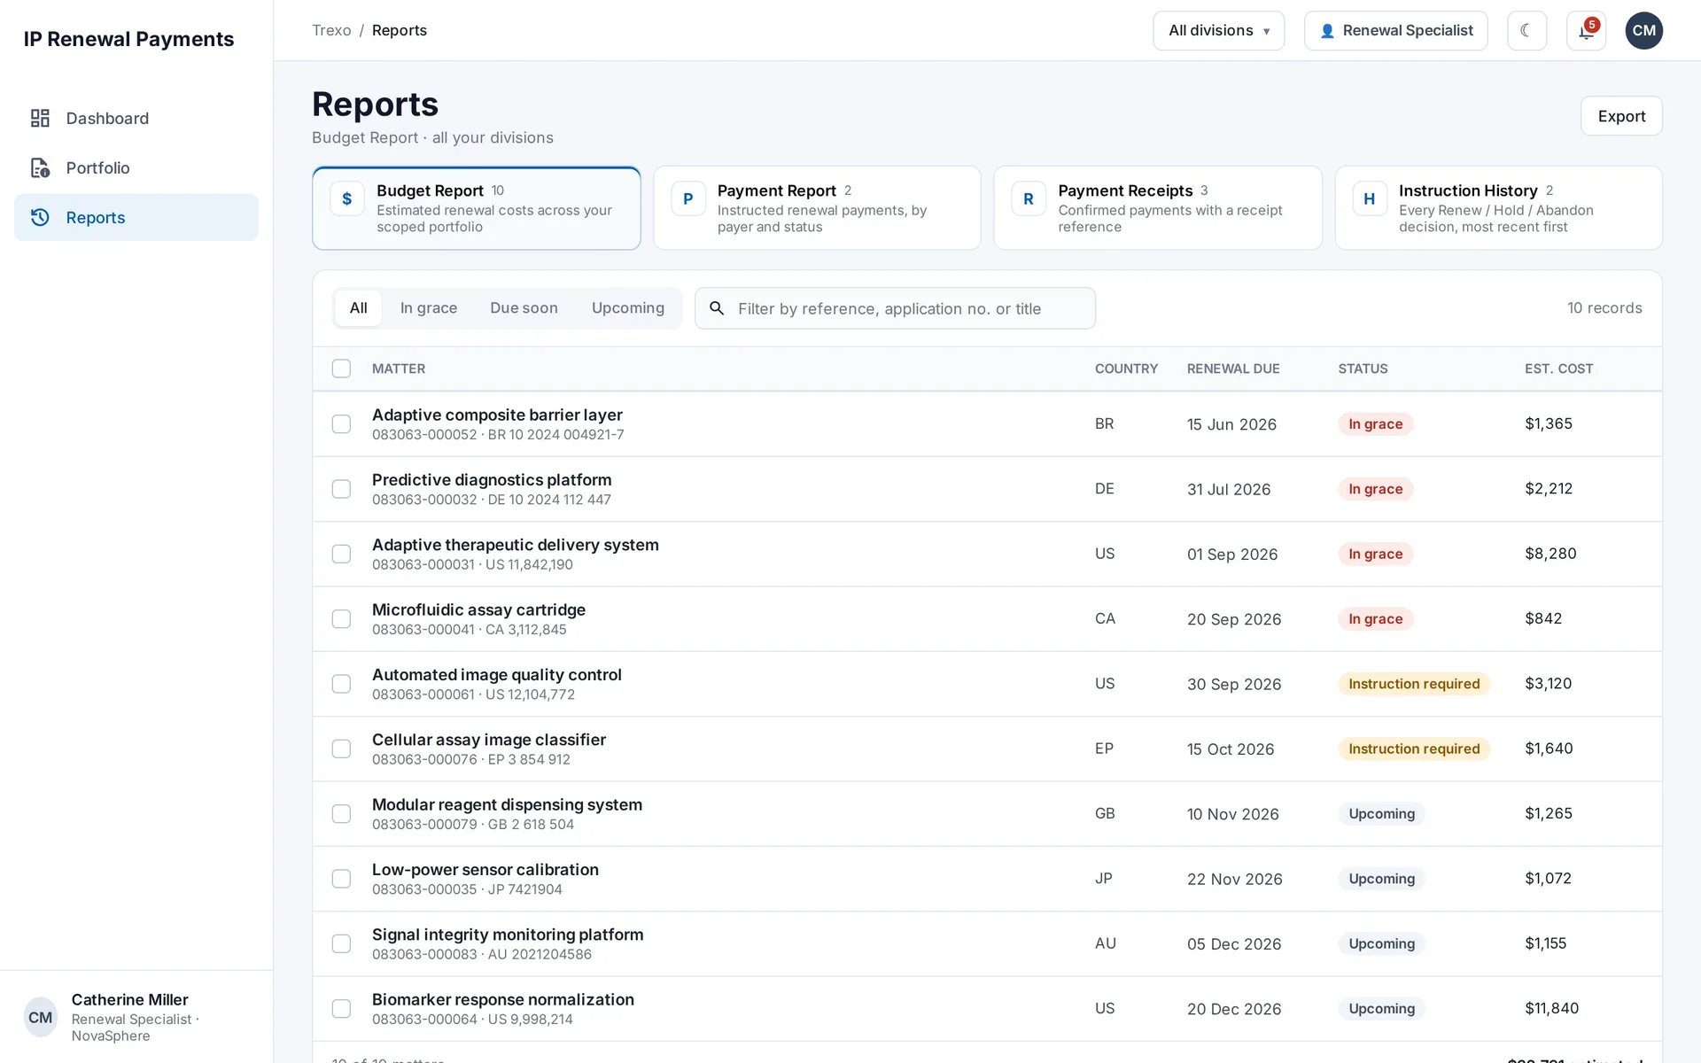
Task: Click the $11,840 estimated cost value
Action: [x=1551, y=1008]
